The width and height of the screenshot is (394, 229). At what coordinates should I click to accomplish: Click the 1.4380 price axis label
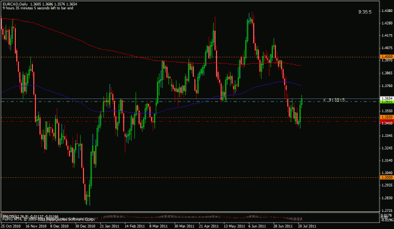click(387, 11)
